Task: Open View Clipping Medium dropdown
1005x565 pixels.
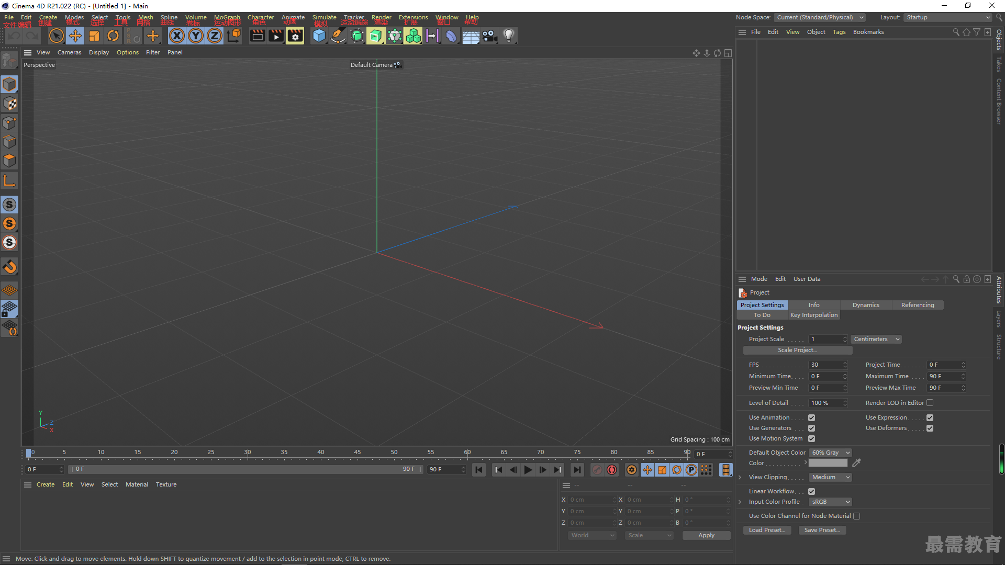Action: [831, 477]
